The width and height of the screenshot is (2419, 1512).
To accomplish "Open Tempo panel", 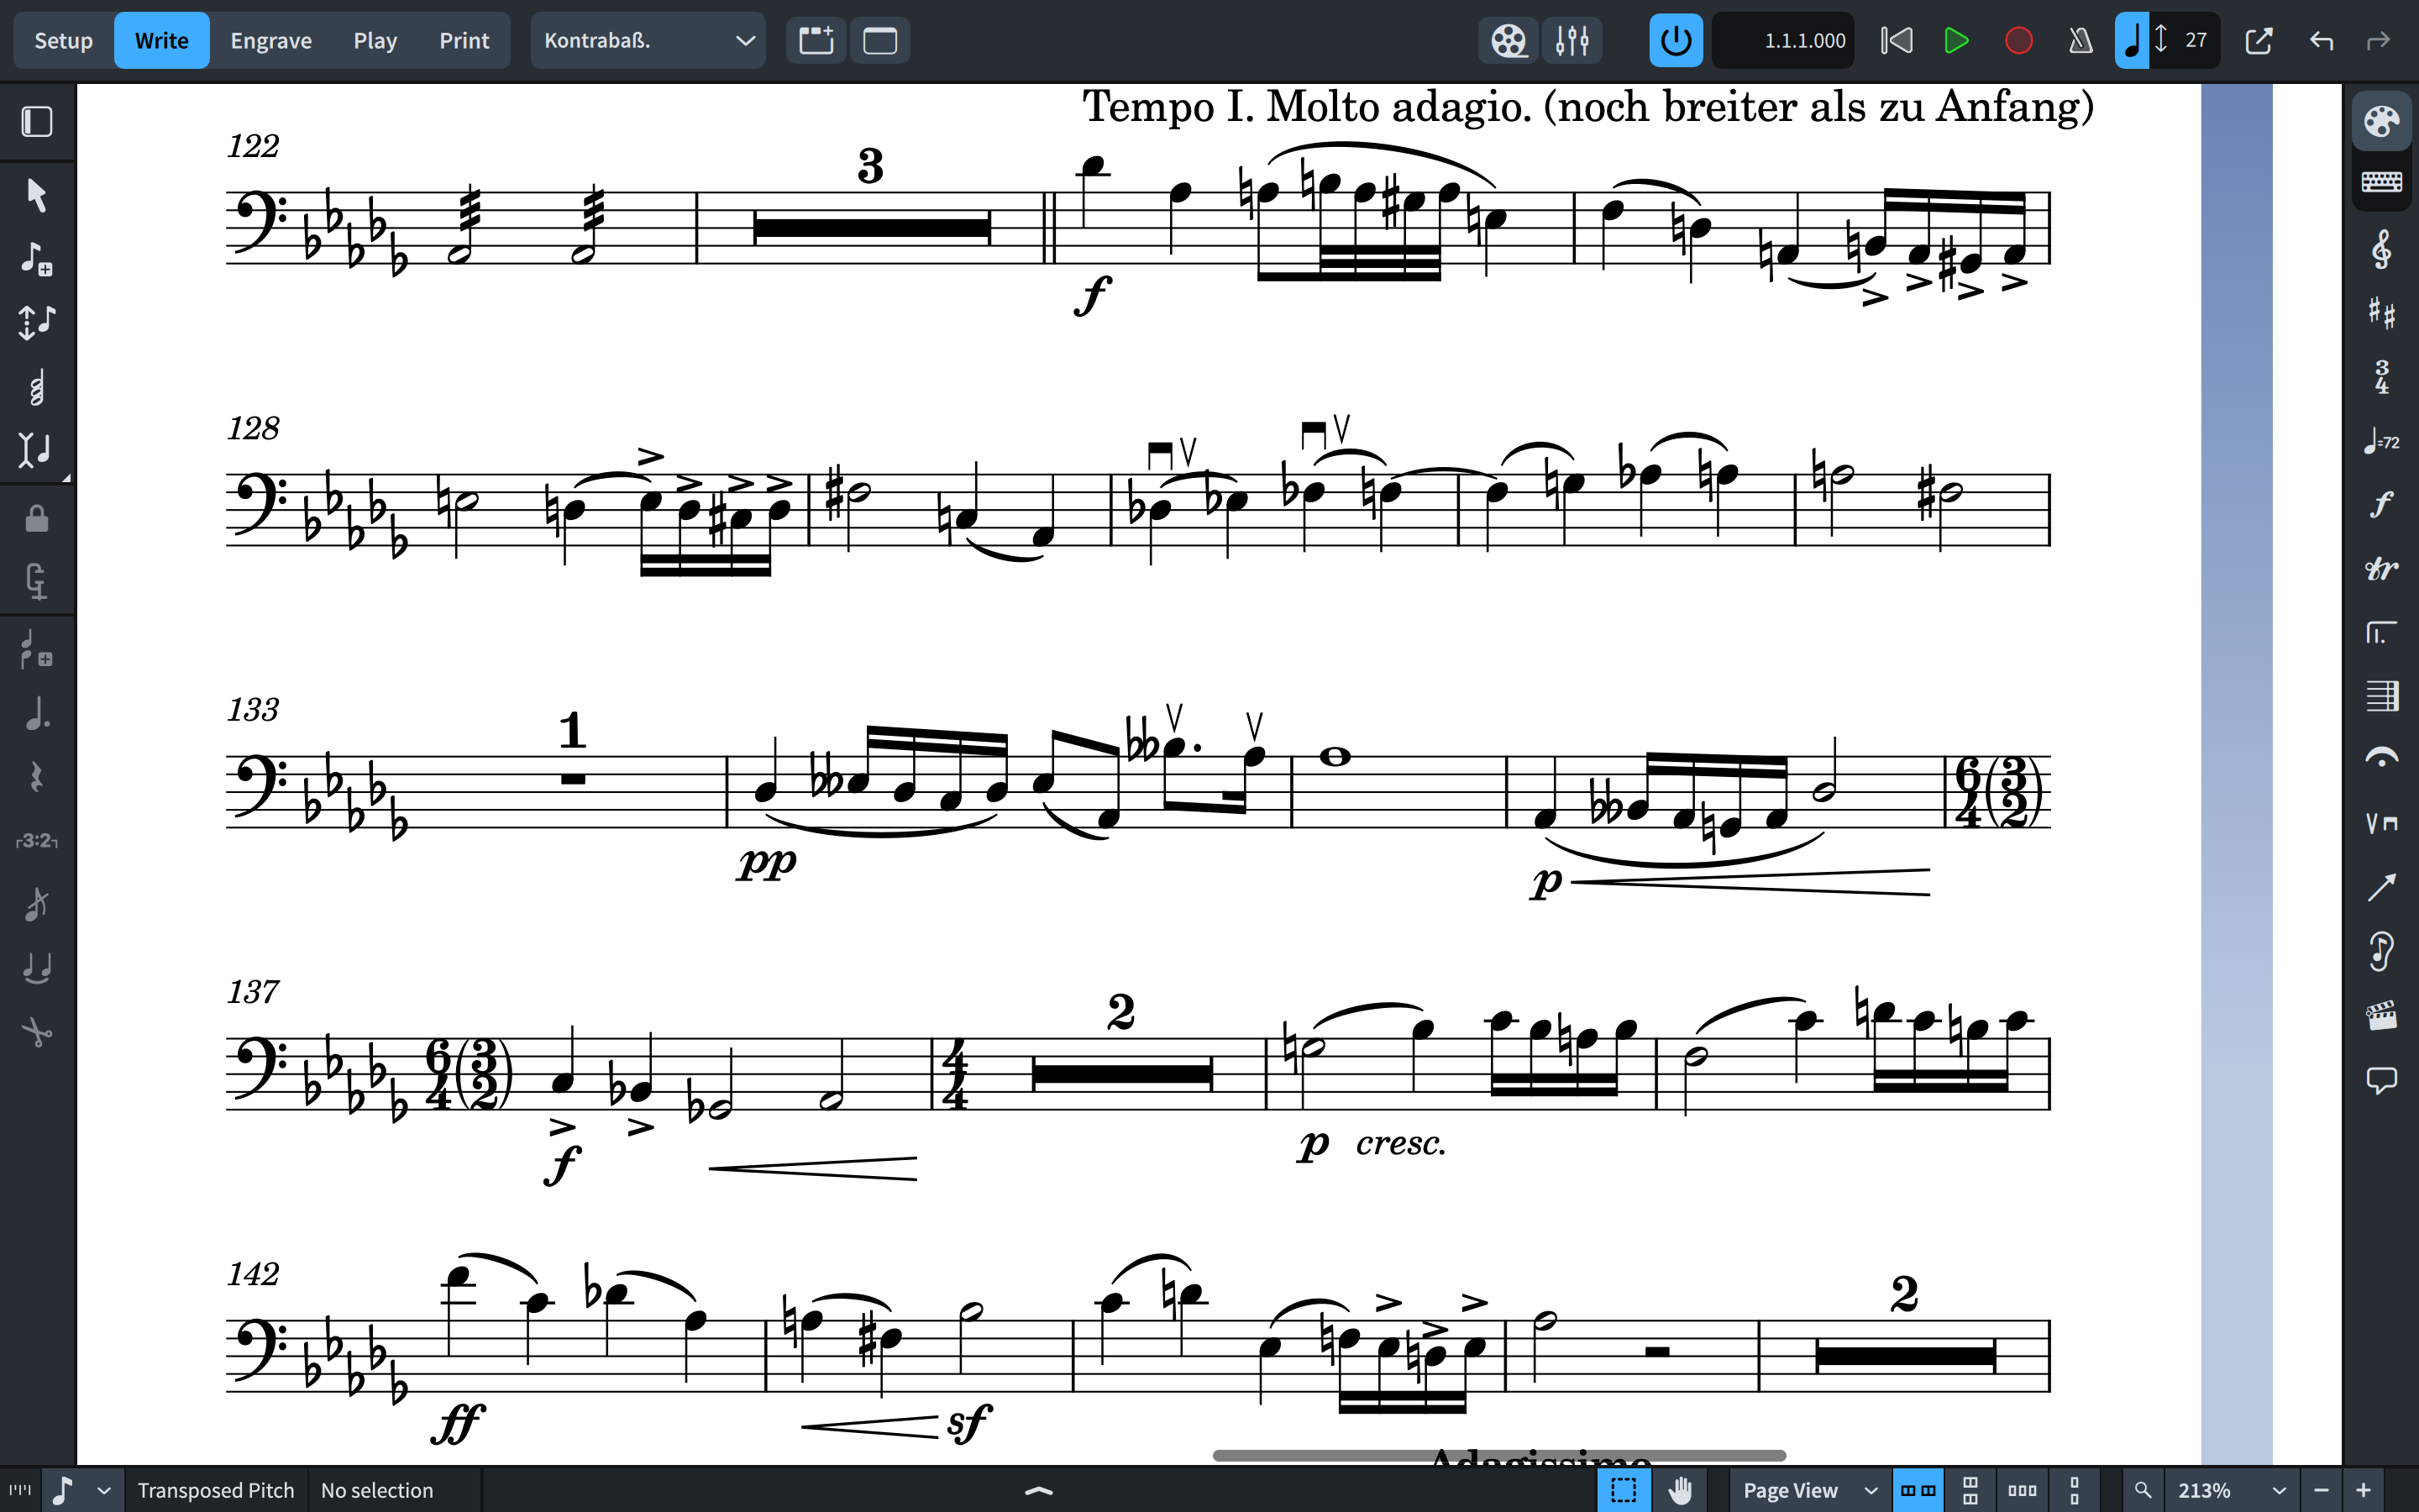I will 2381,441.
